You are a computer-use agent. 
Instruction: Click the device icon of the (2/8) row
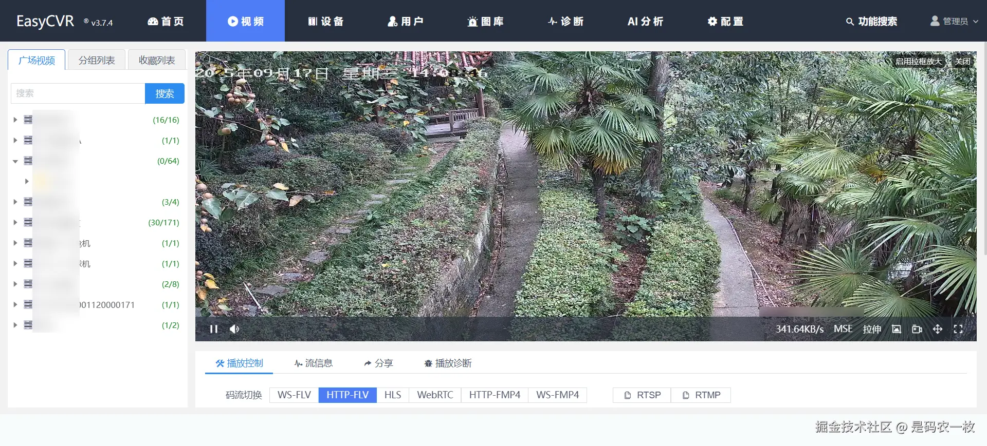pos(28,284)
